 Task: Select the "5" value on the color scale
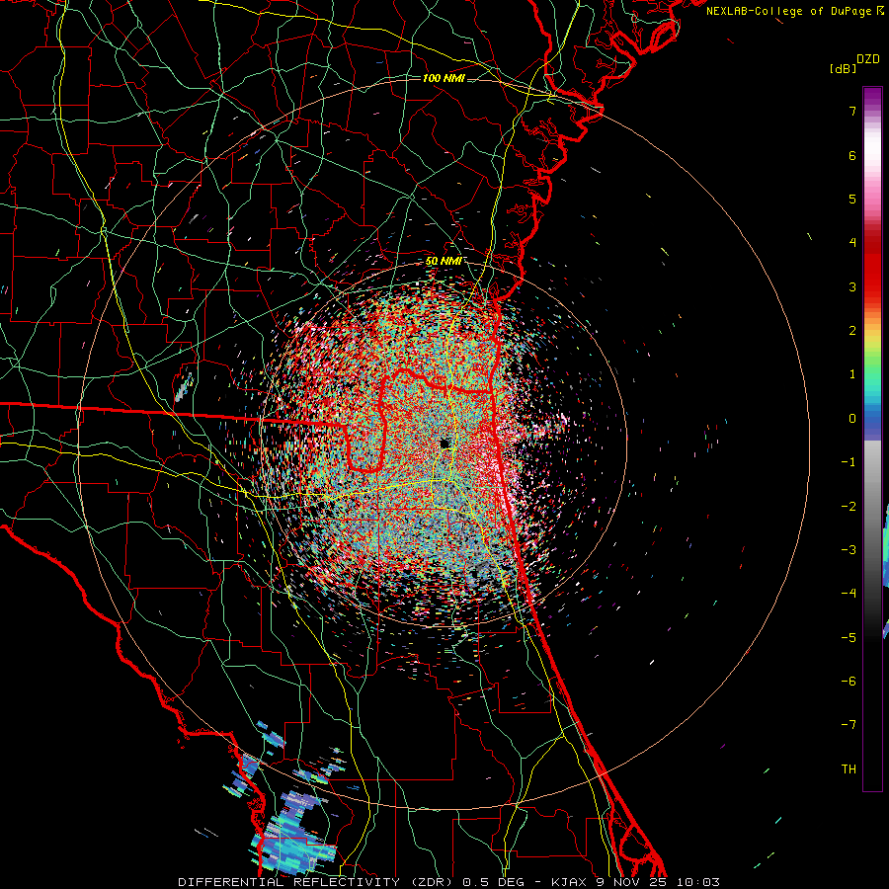[852, 199]
